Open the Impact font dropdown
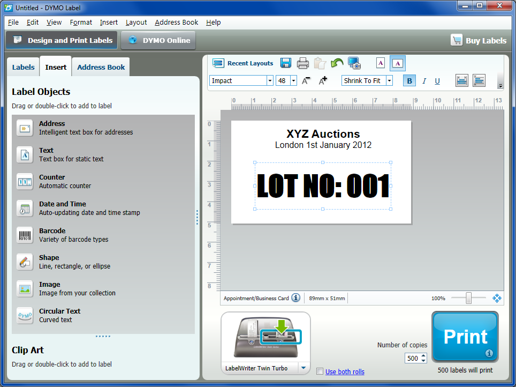Image resolution: width=516 pixels, height=387 pixels. pyautogui.click(x=270, y=81)
